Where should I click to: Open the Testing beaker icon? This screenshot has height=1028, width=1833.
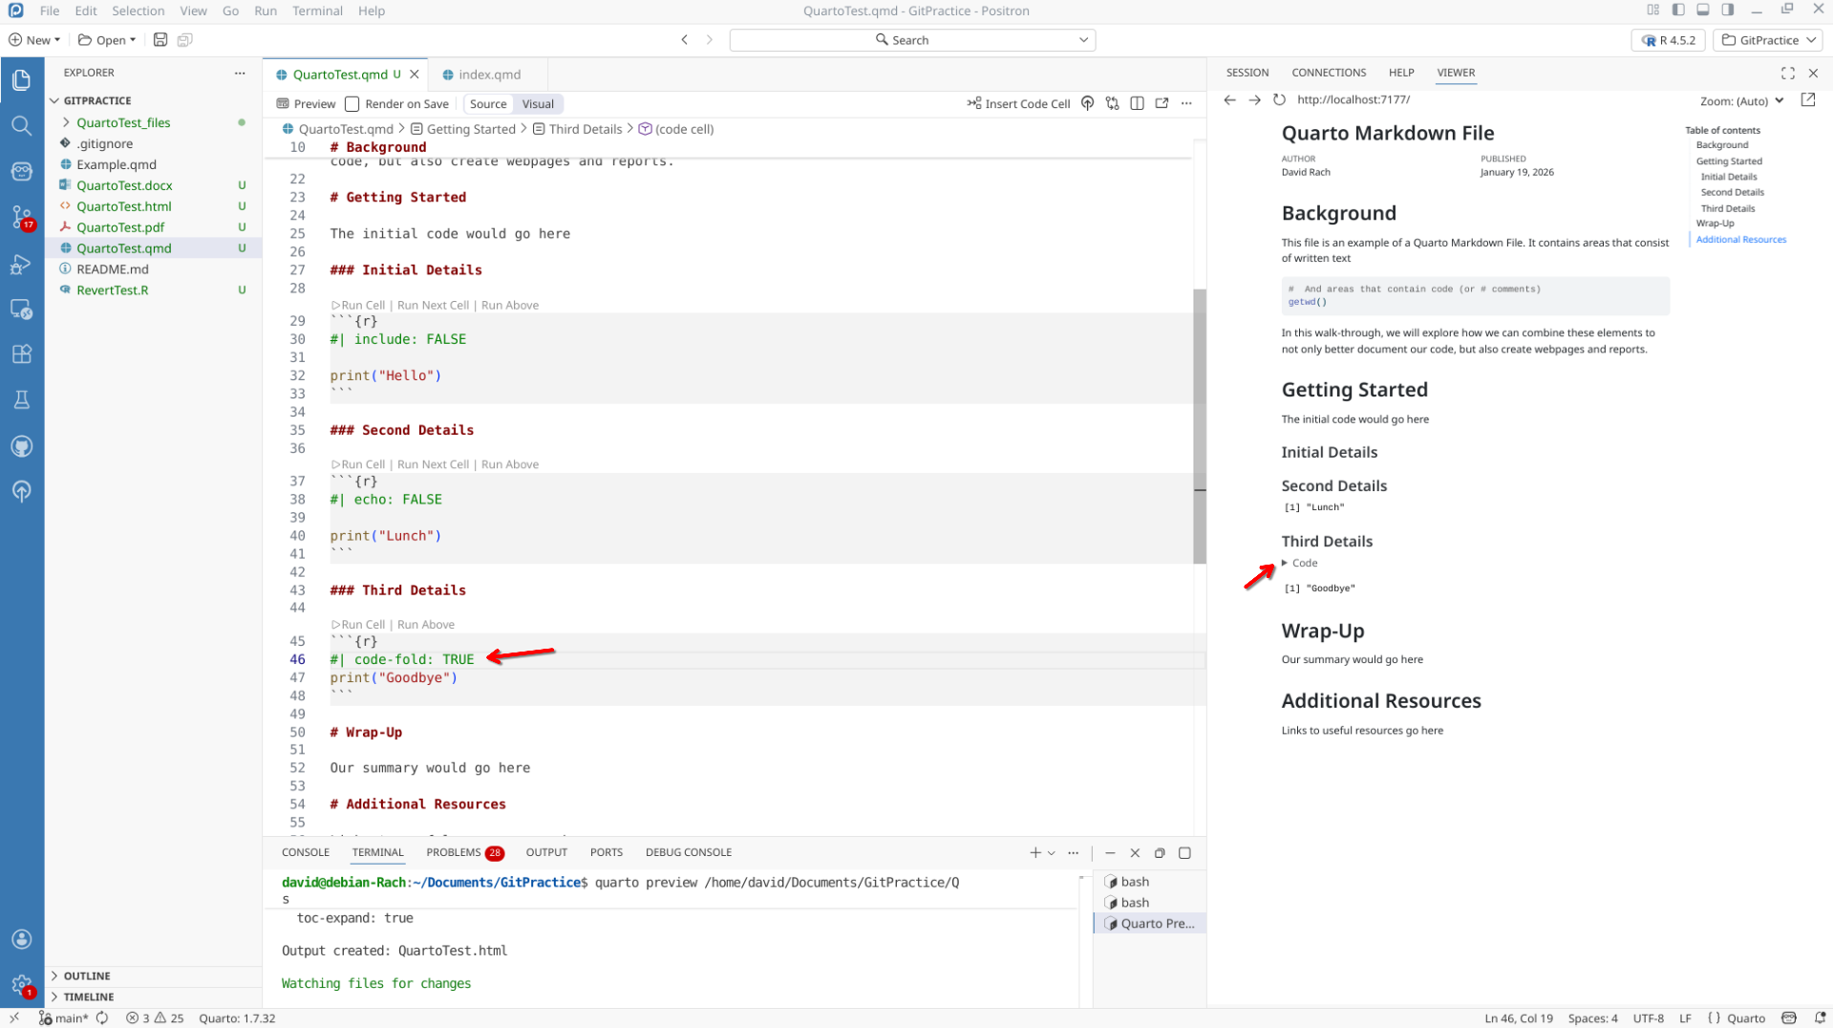(x=21, y=399)
